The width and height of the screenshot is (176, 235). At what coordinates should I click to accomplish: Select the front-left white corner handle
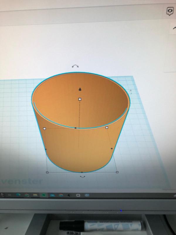click(x=47, y=172)
